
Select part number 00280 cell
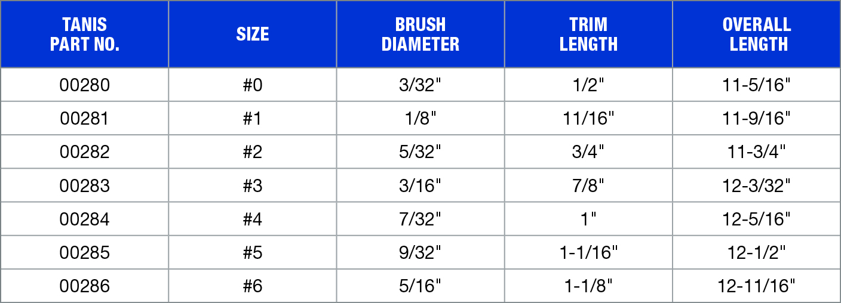tap(84, 85)
